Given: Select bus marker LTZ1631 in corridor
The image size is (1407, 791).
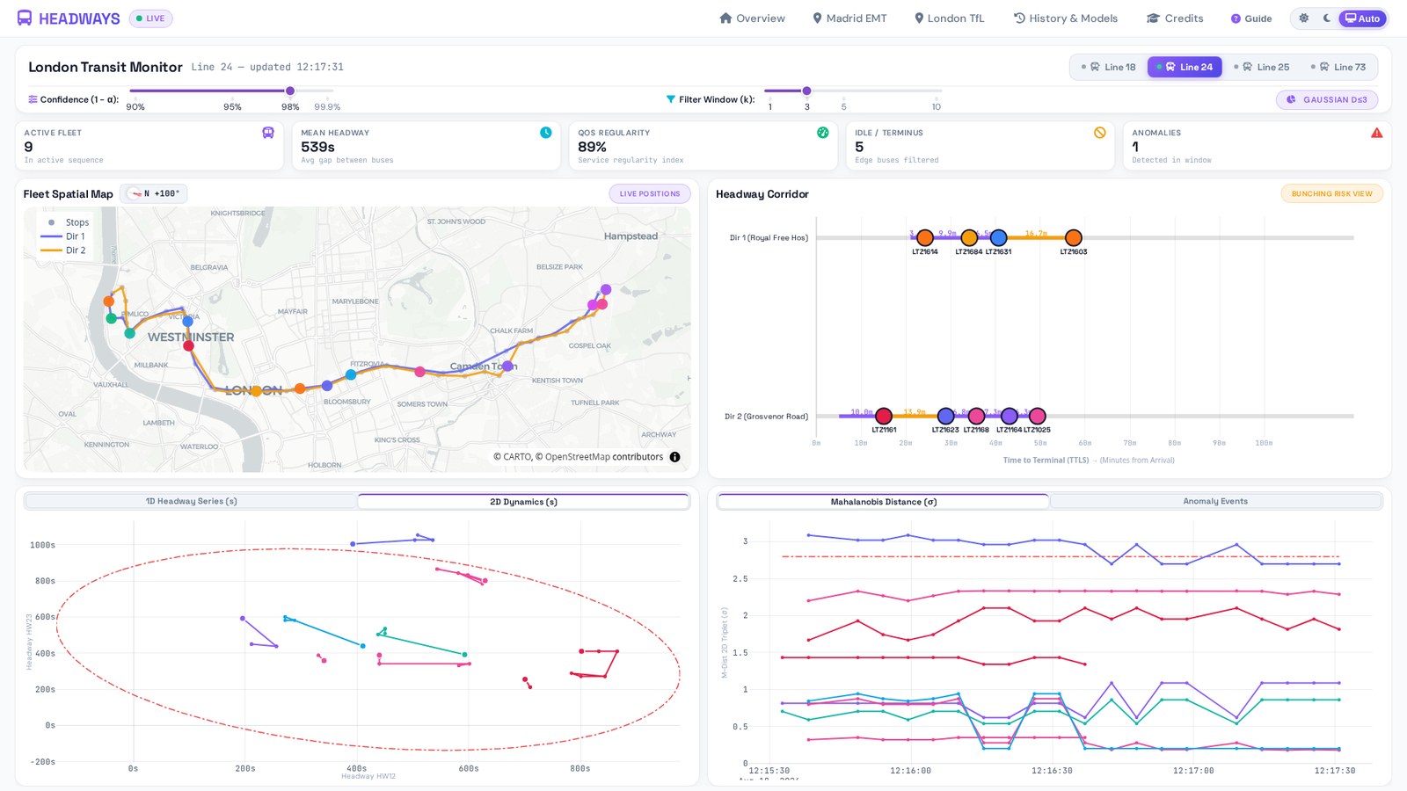Looking at the screenshot, I should point(998,237).
